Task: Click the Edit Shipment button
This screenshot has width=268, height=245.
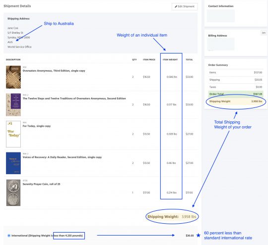Action: pyautogui.click(x=185, y=6)
